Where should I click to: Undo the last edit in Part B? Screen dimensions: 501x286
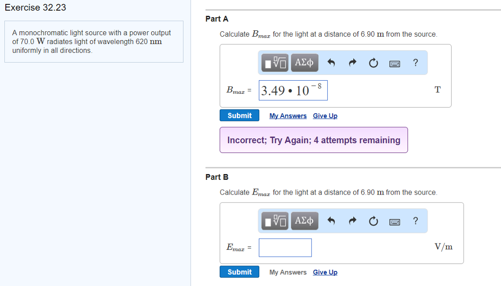pyautogui.click(x=332, y=220)
